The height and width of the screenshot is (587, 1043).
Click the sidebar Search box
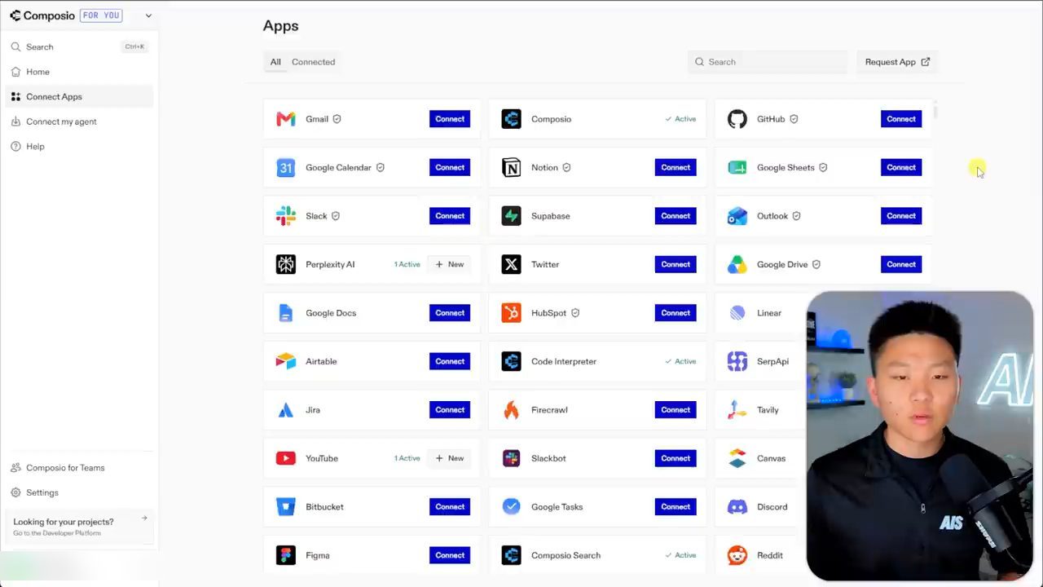point(78,46)
